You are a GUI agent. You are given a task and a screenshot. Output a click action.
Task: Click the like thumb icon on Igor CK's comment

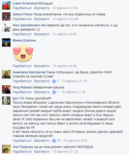[x=54, y=141]
